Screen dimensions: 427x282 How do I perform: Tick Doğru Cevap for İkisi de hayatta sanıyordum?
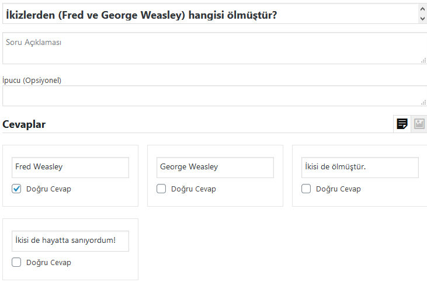click(16, 262)
